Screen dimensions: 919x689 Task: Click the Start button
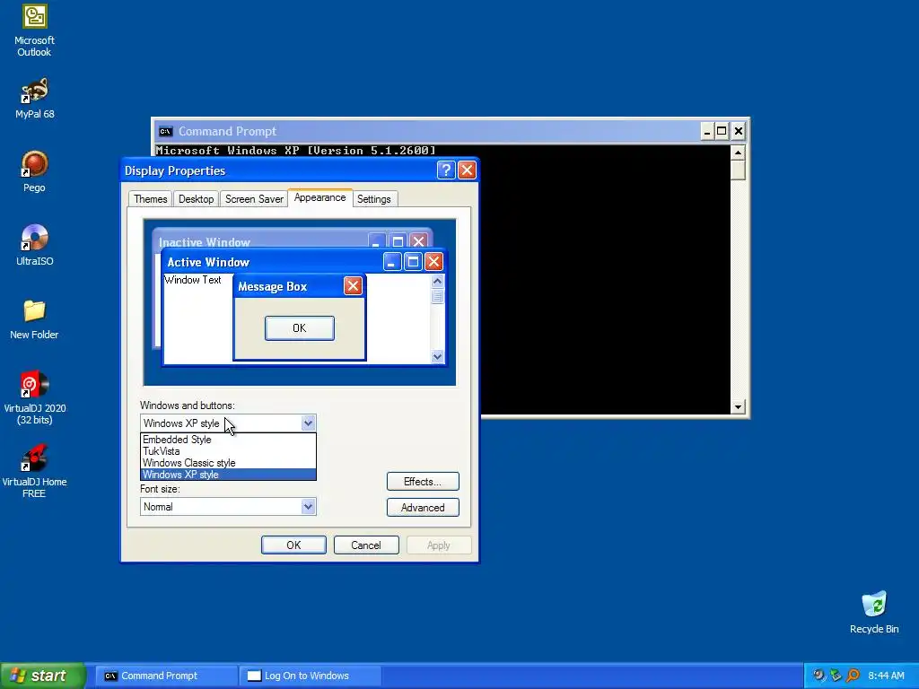(43, 676)
